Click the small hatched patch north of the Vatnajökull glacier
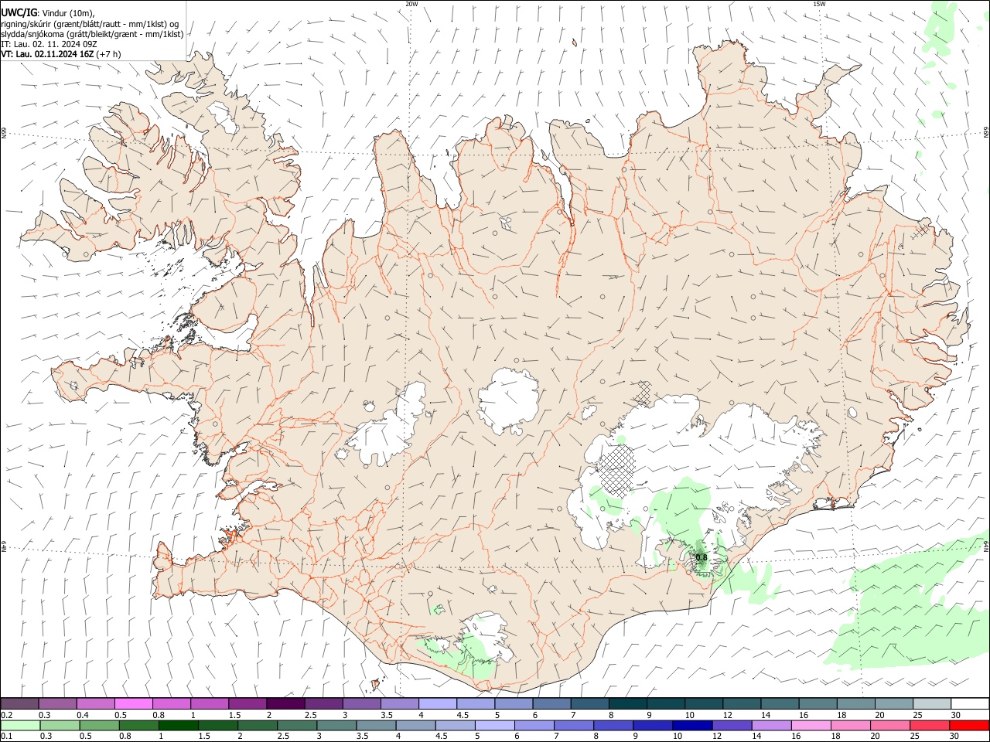 click(642, 393)
